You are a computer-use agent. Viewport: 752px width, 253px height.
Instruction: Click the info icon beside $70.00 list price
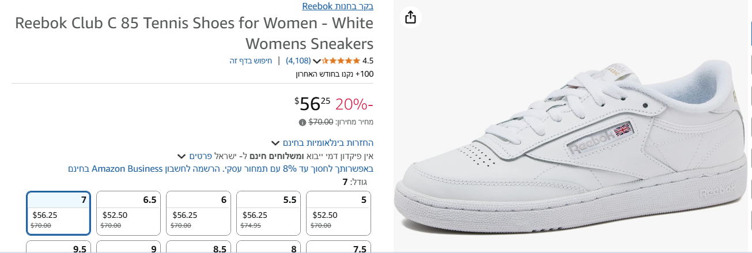pos(302,122)
